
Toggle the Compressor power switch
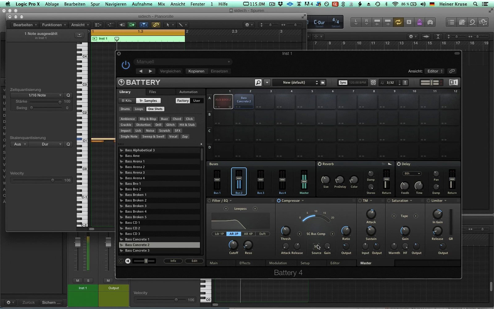pyautogui.click(x=278, y=201)
